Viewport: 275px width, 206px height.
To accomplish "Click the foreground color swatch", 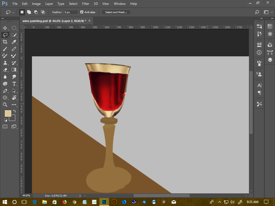I will pyautogui.click(x=8, y=113).
